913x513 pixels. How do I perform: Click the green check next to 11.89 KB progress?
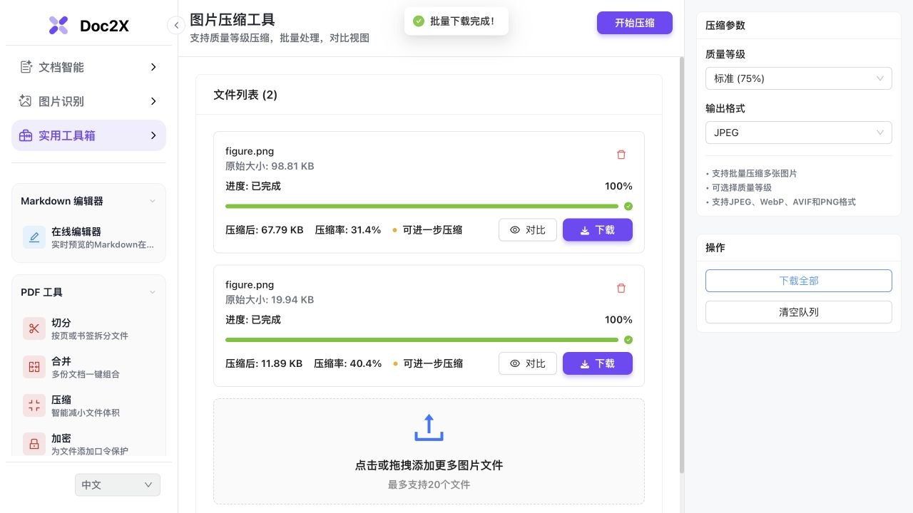coord(628,340)
